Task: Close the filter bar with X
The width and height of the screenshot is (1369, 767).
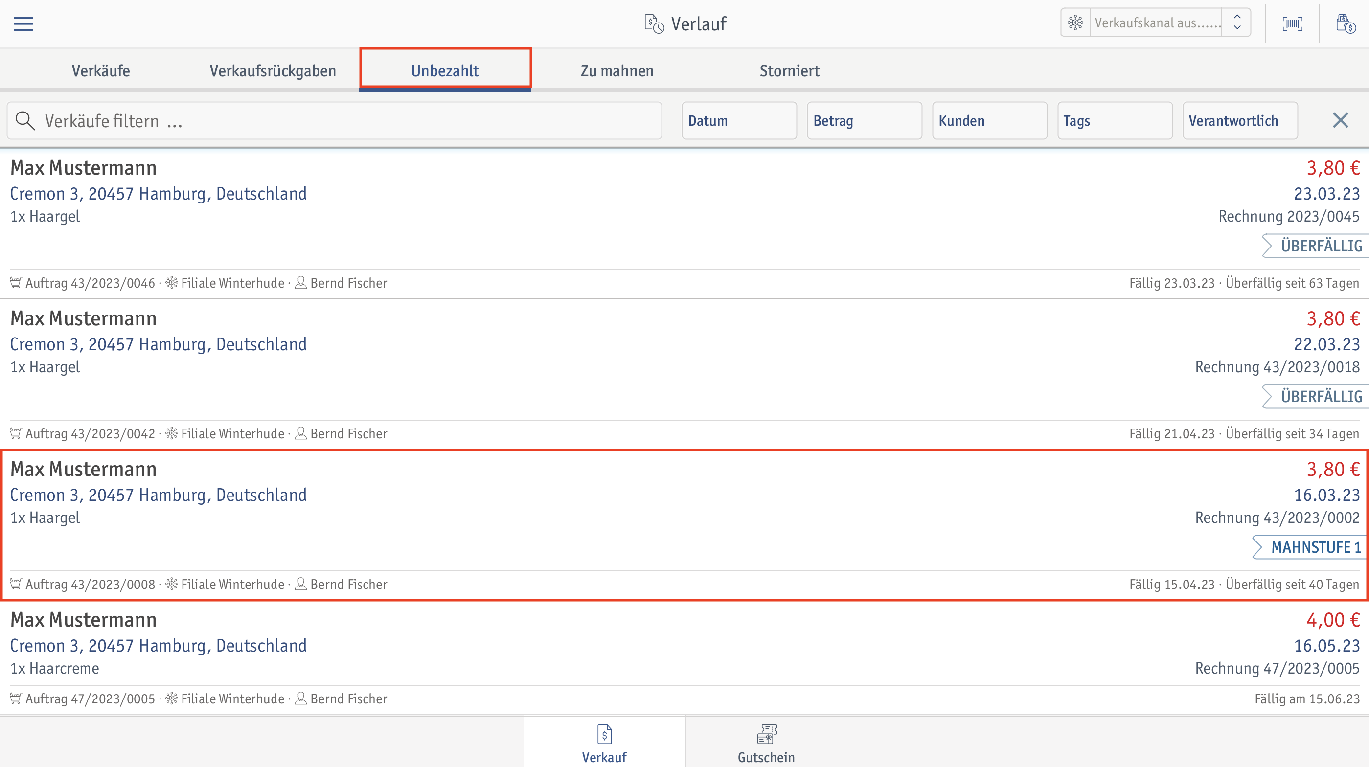Action: click(1340, 120)
